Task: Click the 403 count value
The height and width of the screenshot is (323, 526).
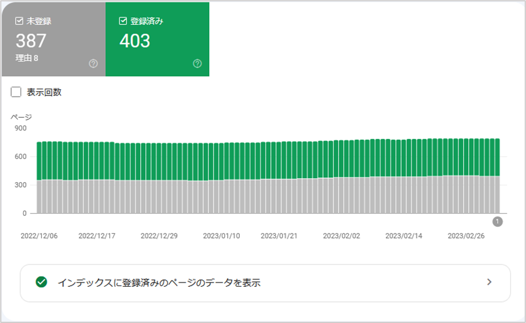Action: 135,41
